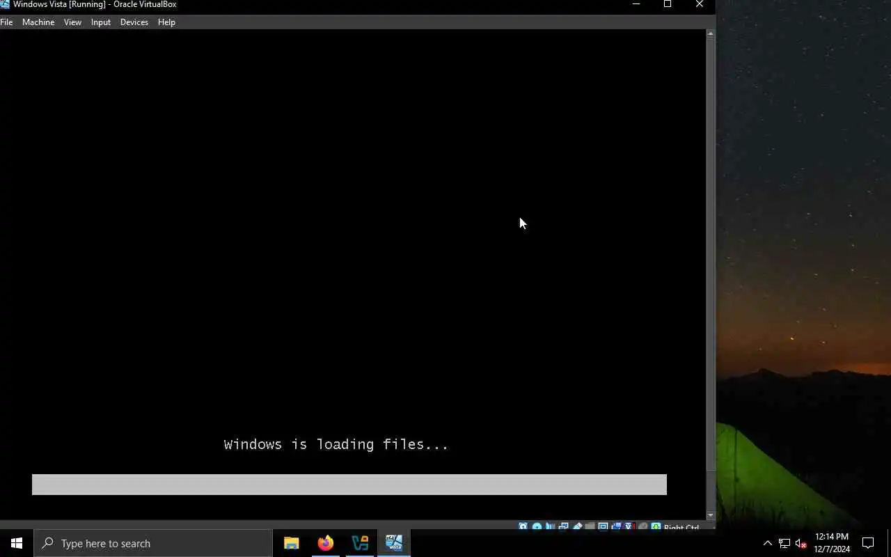Open VirtualBox Manager from the taskbar
Image resolution: width=891 pixels, height=557 pixels.
(x=360, y=543)
